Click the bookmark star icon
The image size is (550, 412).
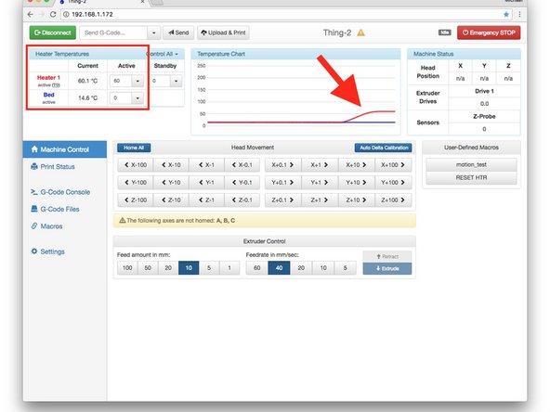click(x=506, y=14)
